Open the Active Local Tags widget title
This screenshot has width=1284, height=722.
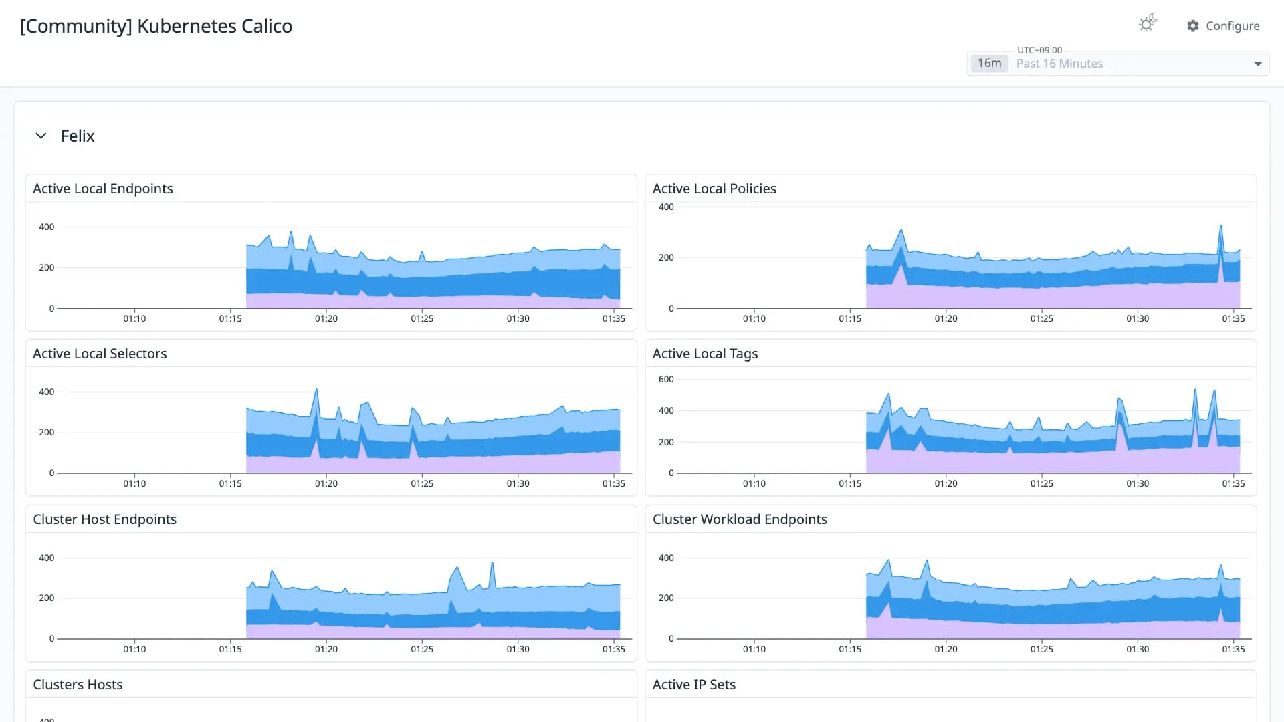coord(705,354)
